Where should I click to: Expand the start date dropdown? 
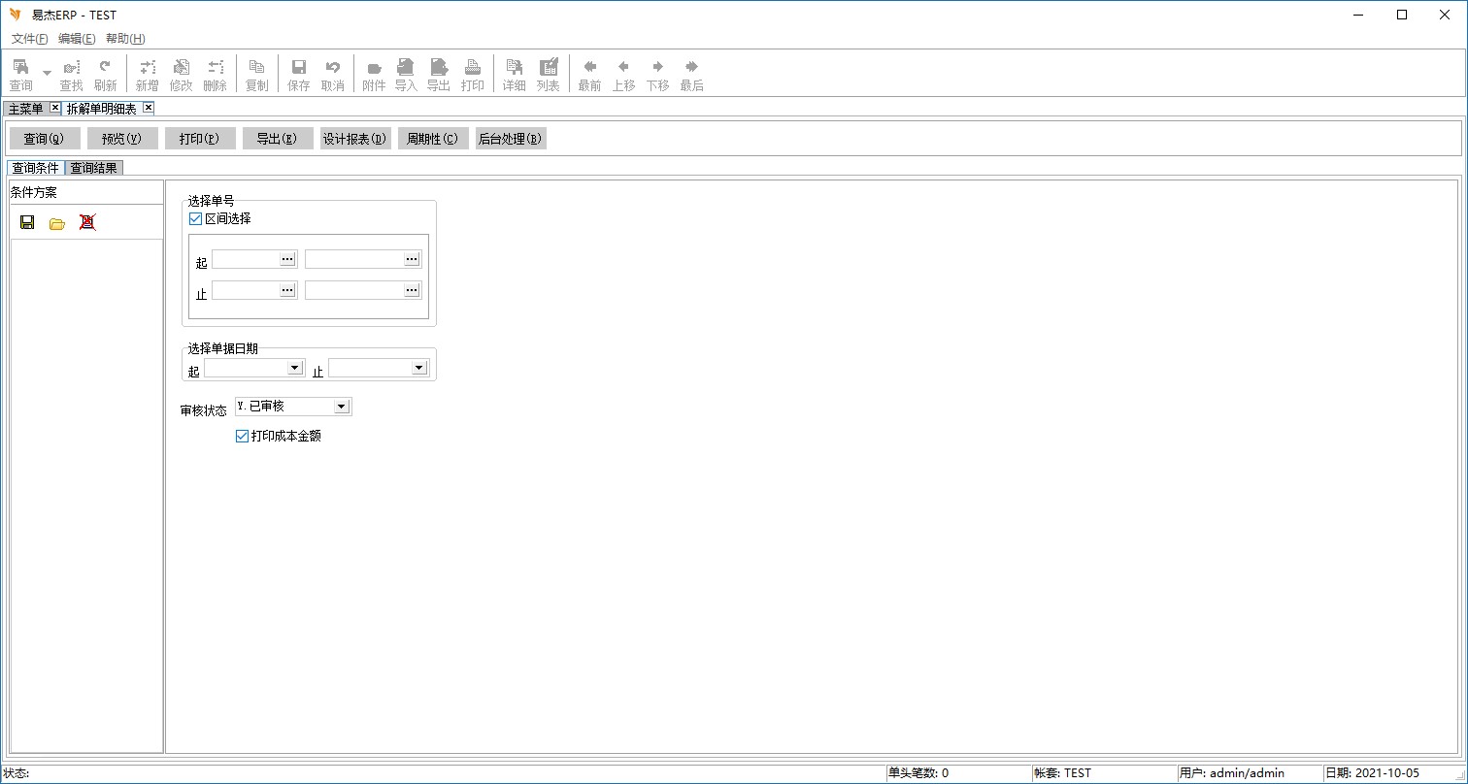click(295, 368)
